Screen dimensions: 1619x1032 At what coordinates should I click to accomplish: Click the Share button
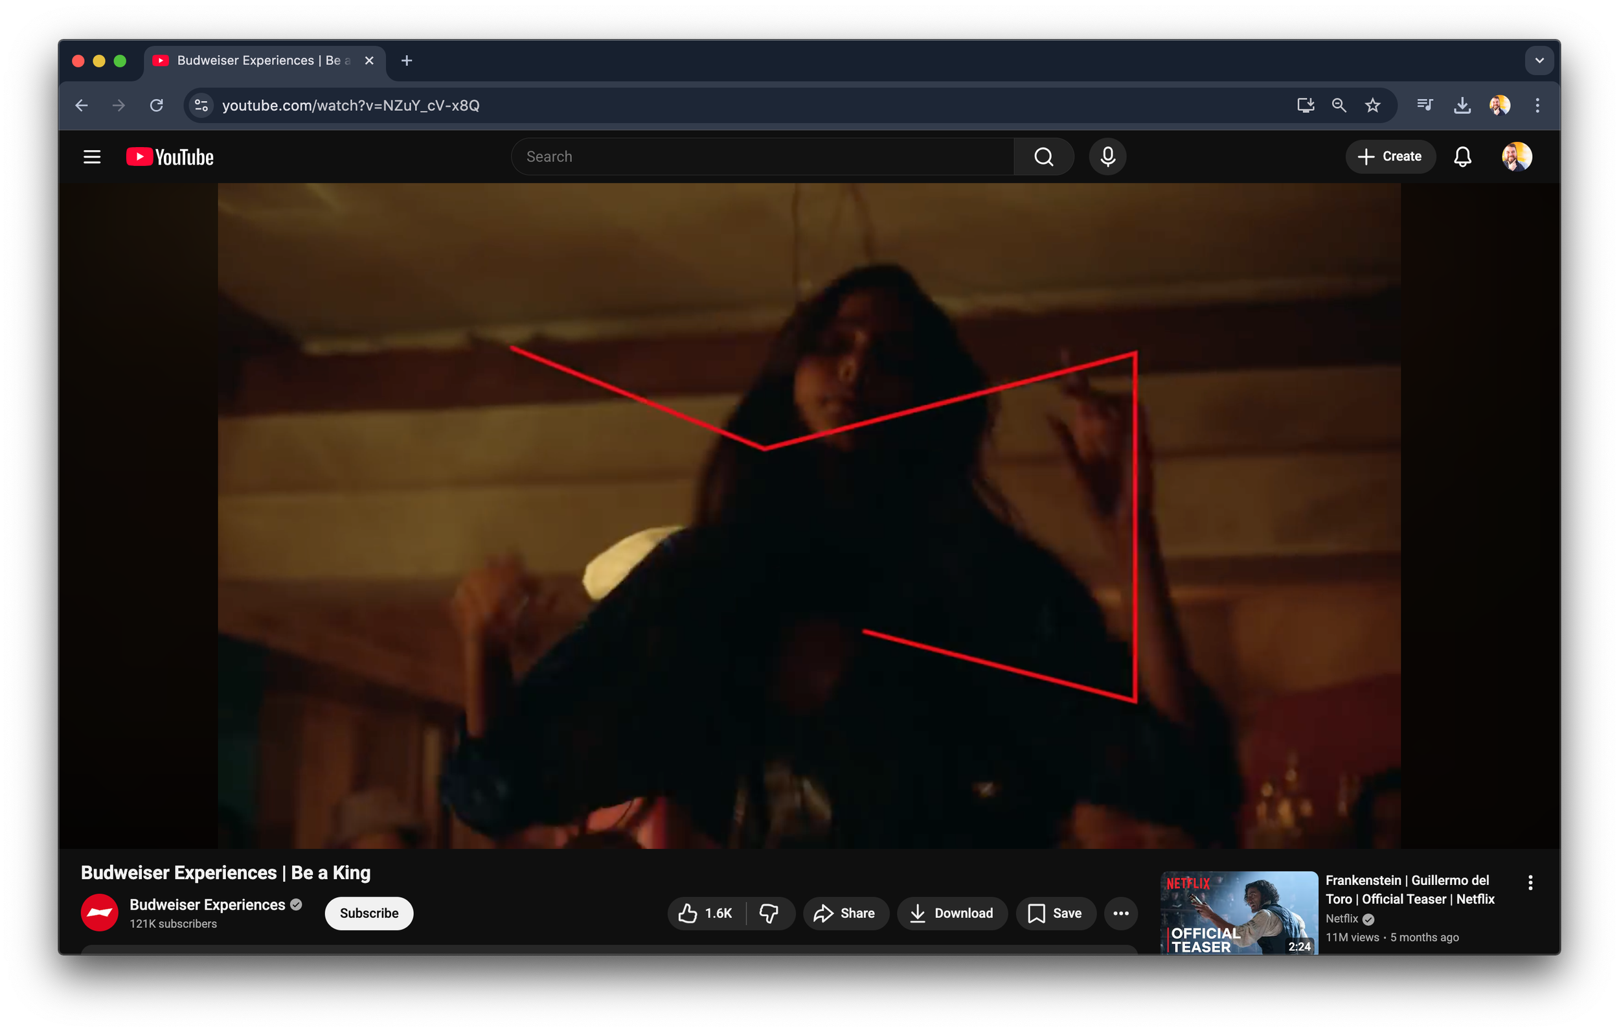(845, 913)
